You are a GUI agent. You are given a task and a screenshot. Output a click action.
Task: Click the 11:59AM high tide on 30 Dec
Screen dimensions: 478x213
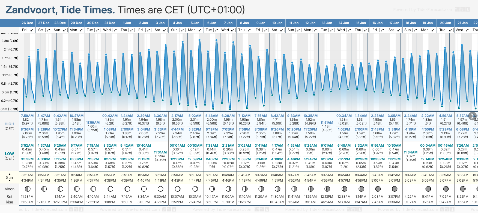93,123
